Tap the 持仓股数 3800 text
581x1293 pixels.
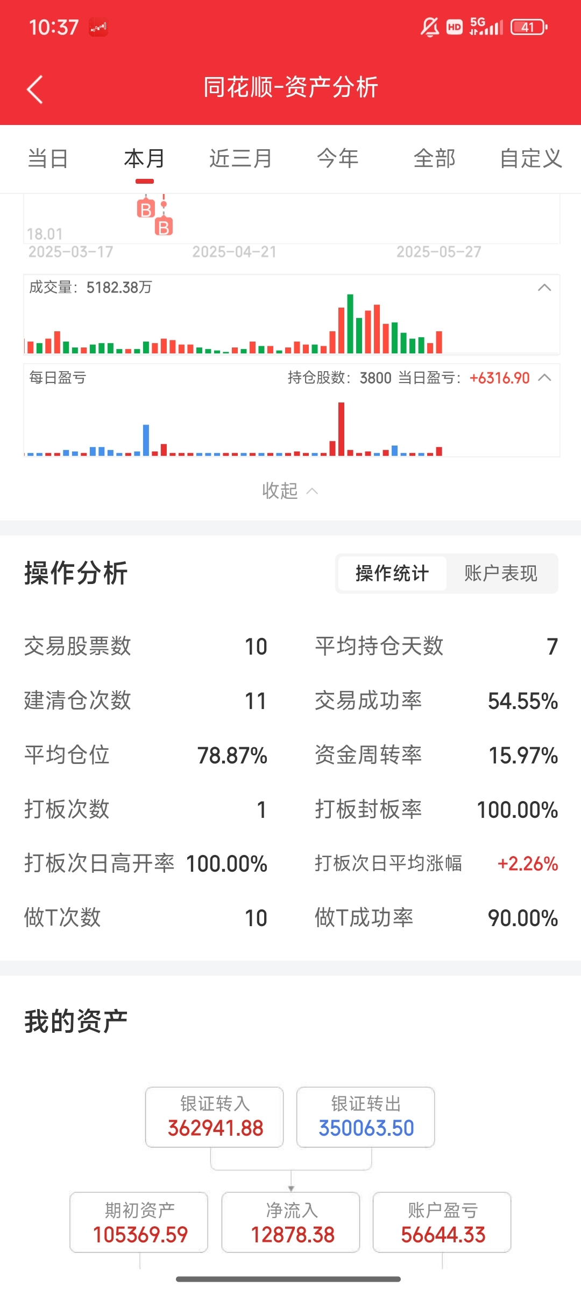[339, 378]
